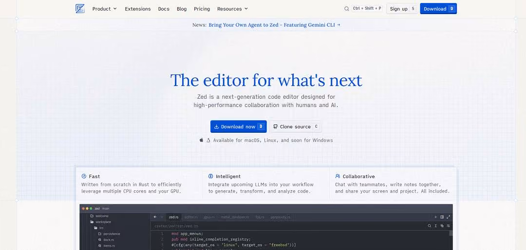Click the Sign up button
This screenshot has width=526, height=250.
tap(401, 9)
